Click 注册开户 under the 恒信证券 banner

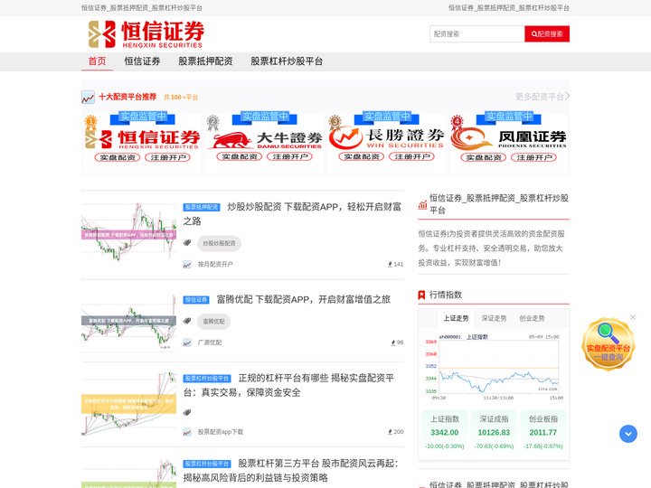tap(168, 157)
